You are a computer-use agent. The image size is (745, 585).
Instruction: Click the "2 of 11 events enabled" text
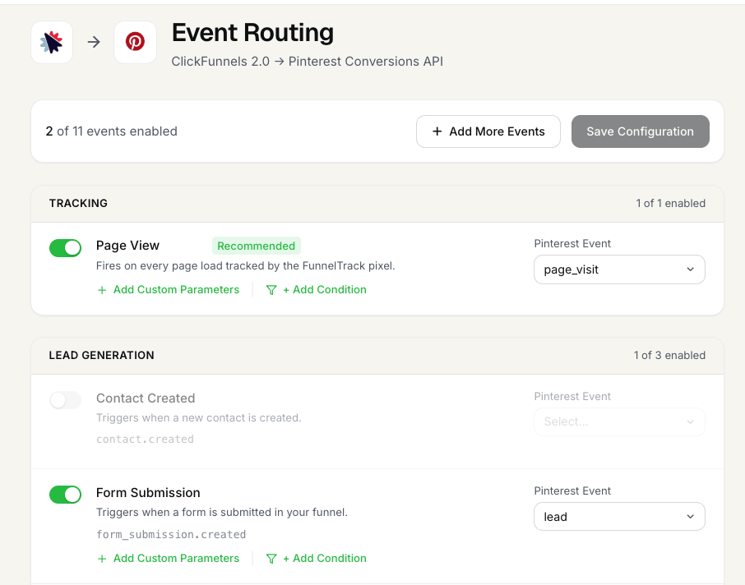click(111, 131)
